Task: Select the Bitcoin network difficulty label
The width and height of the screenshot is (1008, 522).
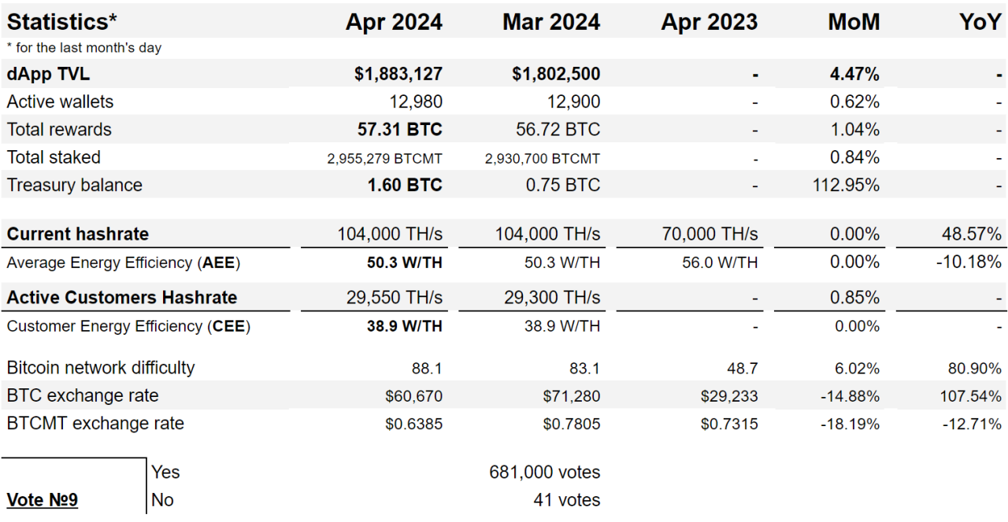Action: click(100, 368)
